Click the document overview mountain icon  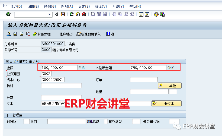tap(9, 34)
